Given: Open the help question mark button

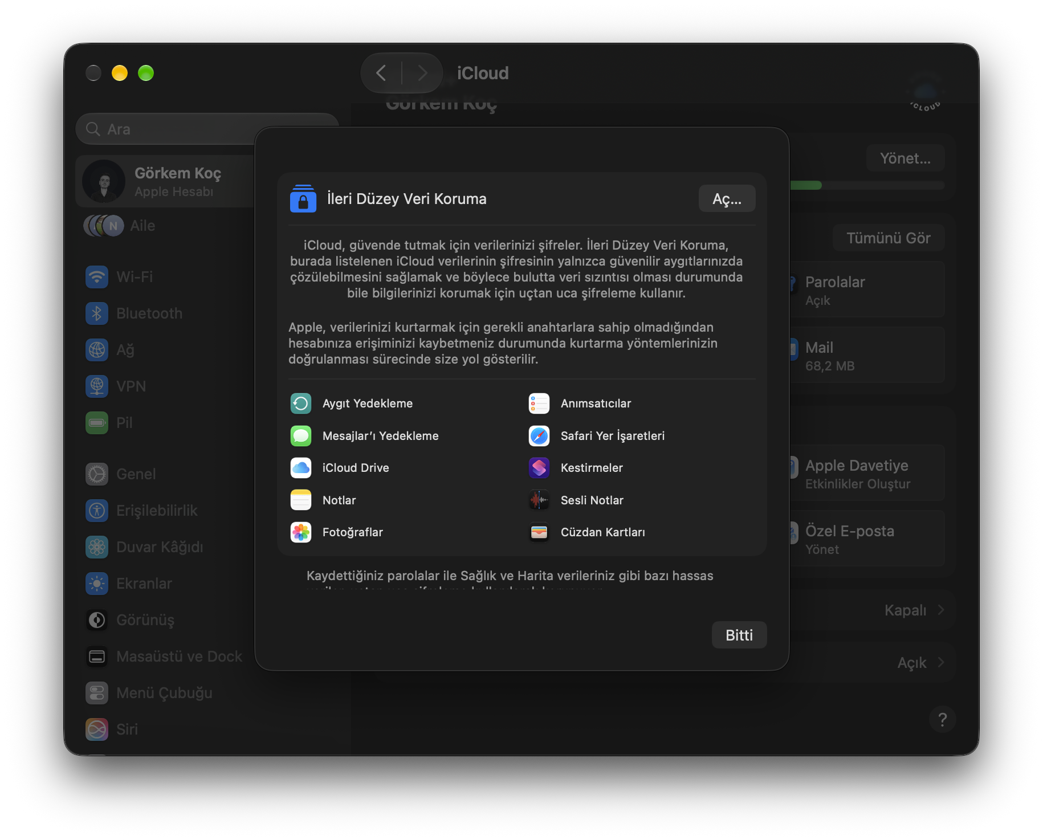Looking at the screenshot, I should coord(942,720).
